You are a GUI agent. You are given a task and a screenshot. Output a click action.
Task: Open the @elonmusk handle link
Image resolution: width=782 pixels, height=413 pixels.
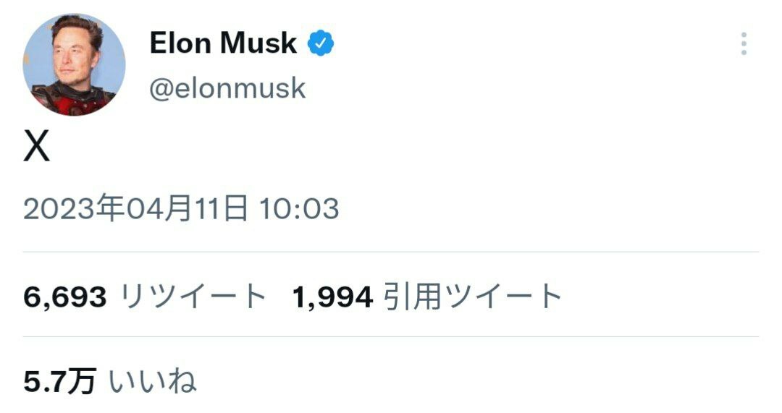pyautogui.click(x=227, y=88)
